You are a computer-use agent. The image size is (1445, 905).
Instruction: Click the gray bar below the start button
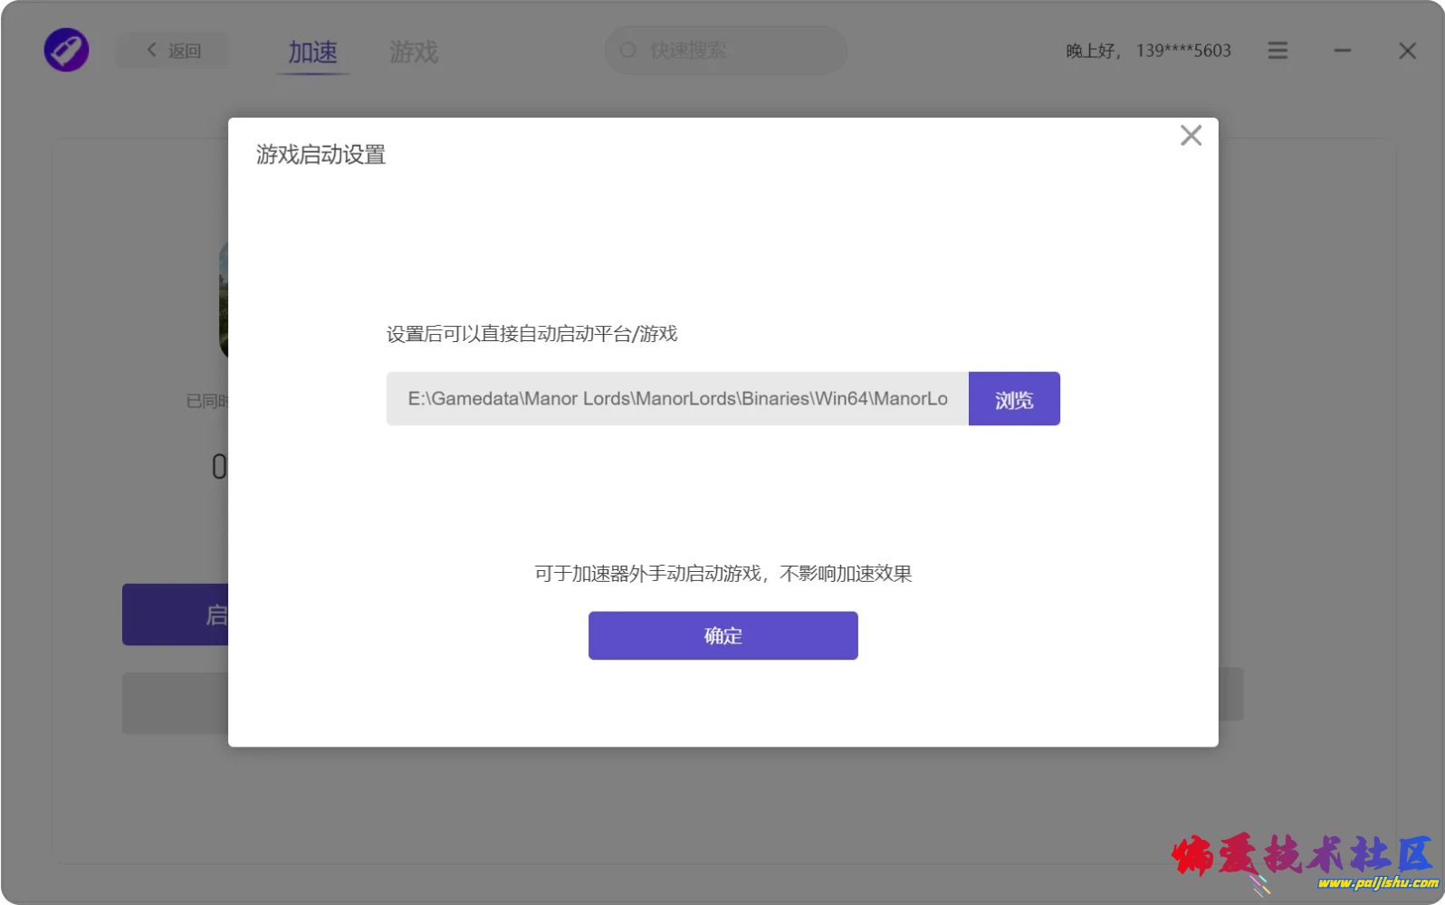176,702
